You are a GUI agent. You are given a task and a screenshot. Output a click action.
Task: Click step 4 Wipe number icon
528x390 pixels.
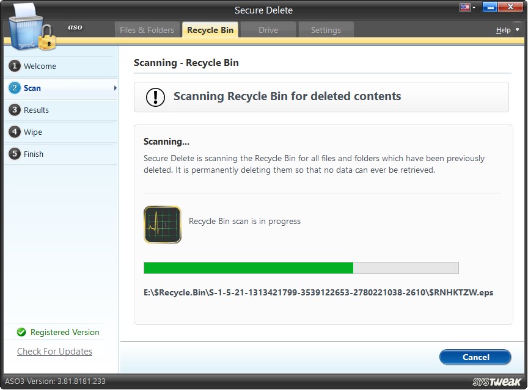click(x=15, y=132)
